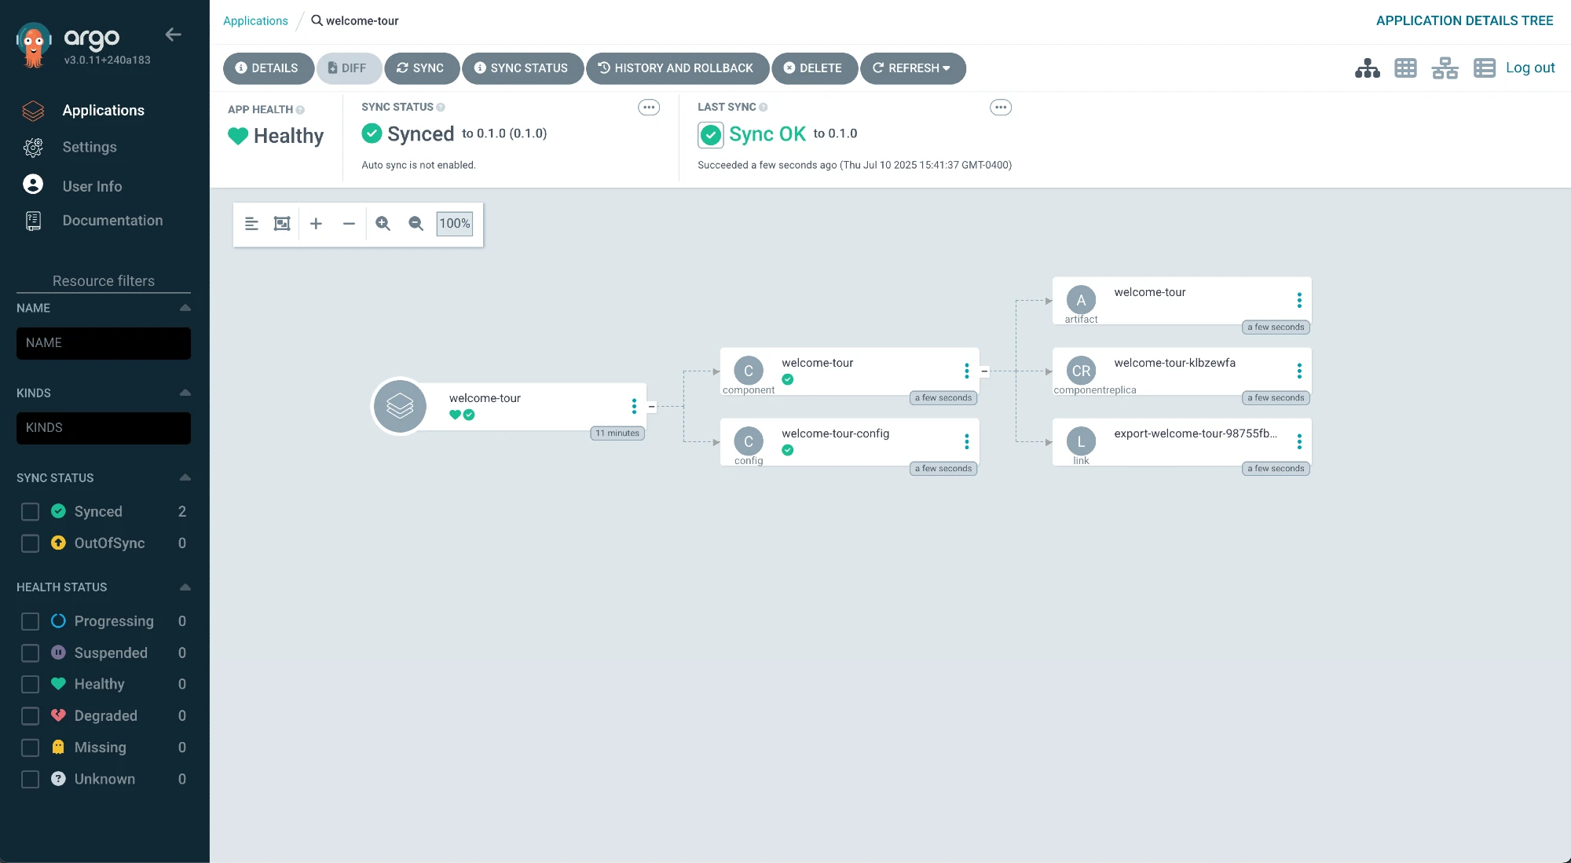Open the menu of the export-welcome-tour link node
Viewport: 1571px width, 863px height.
click(1299, 441)
